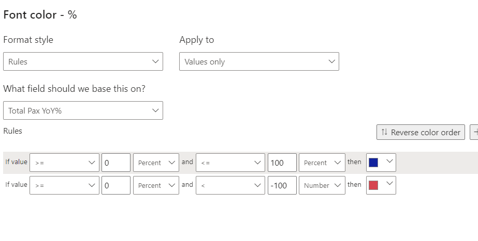This screenshot has height=241, width=478.
Task: Open first rule's >= operator dropdown
Action: [64, 163]
